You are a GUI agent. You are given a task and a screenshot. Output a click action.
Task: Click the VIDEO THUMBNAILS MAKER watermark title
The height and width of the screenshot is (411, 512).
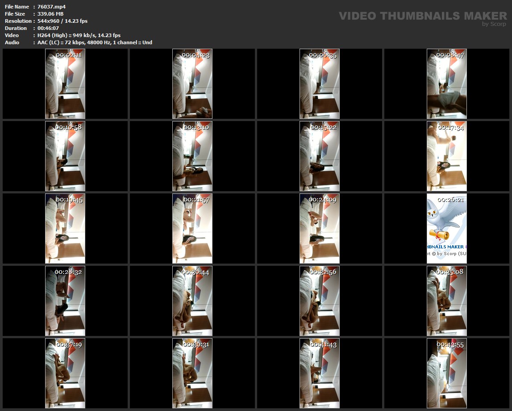point(422,16)
